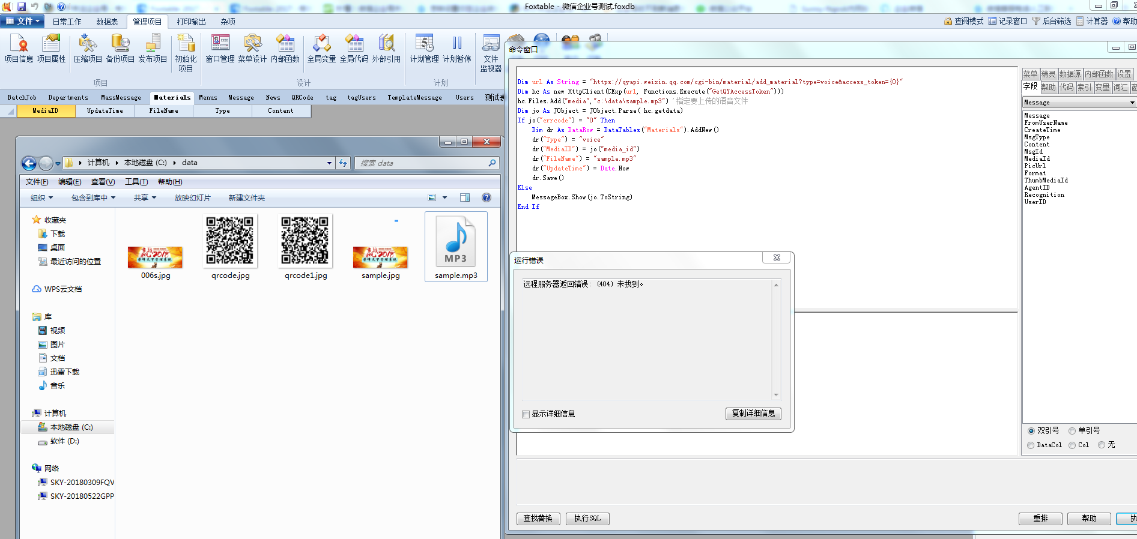This screenshot has height=539, width=1137.
Task: Open 计划管理 in ribbon
Action: point(424,48)
